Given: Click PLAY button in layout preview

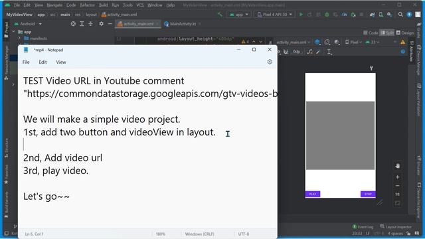Looking at the screenshot, I should [x=313, y=194].
